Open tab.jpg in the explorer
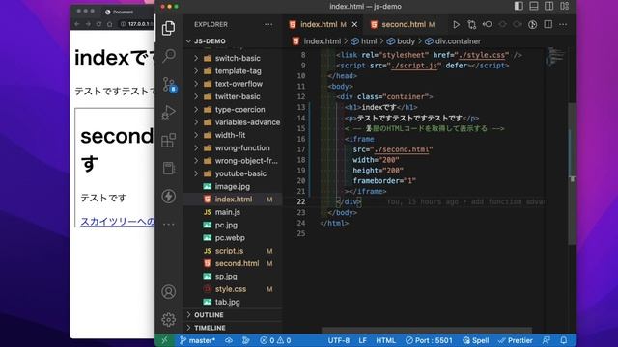The width and height of the screenshot is (618, 347). click(x=233, y=302)
